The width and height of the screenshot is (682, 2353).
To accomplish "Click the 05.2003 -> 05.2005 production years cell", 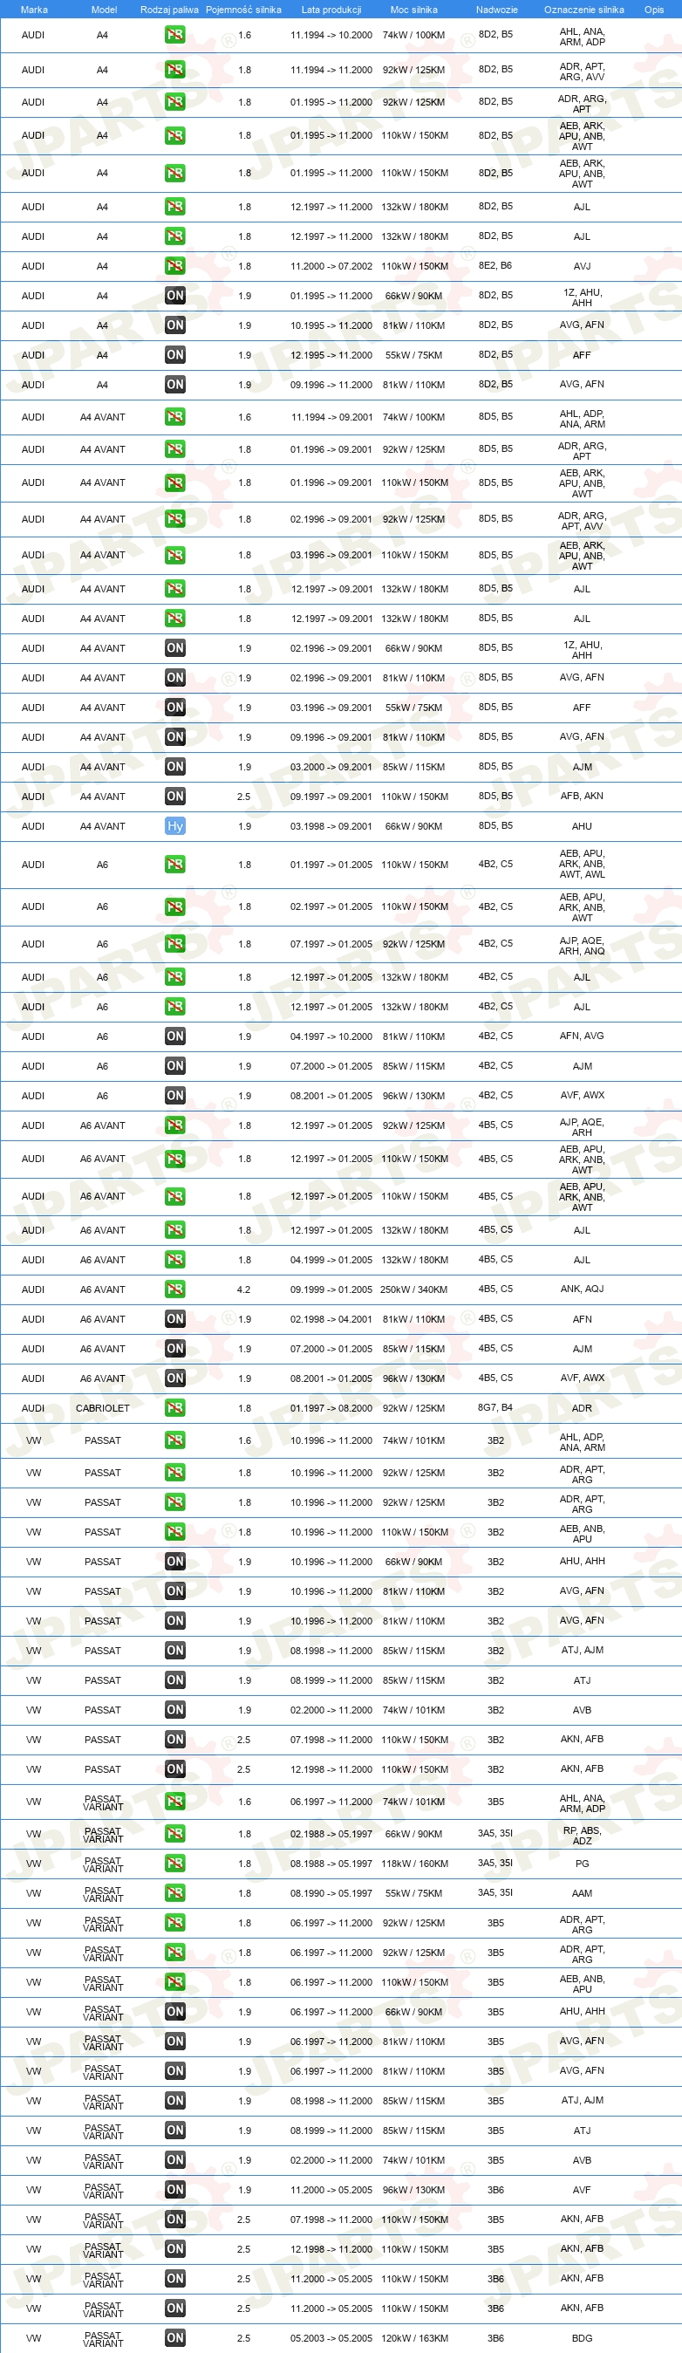I will point(331,2338).
